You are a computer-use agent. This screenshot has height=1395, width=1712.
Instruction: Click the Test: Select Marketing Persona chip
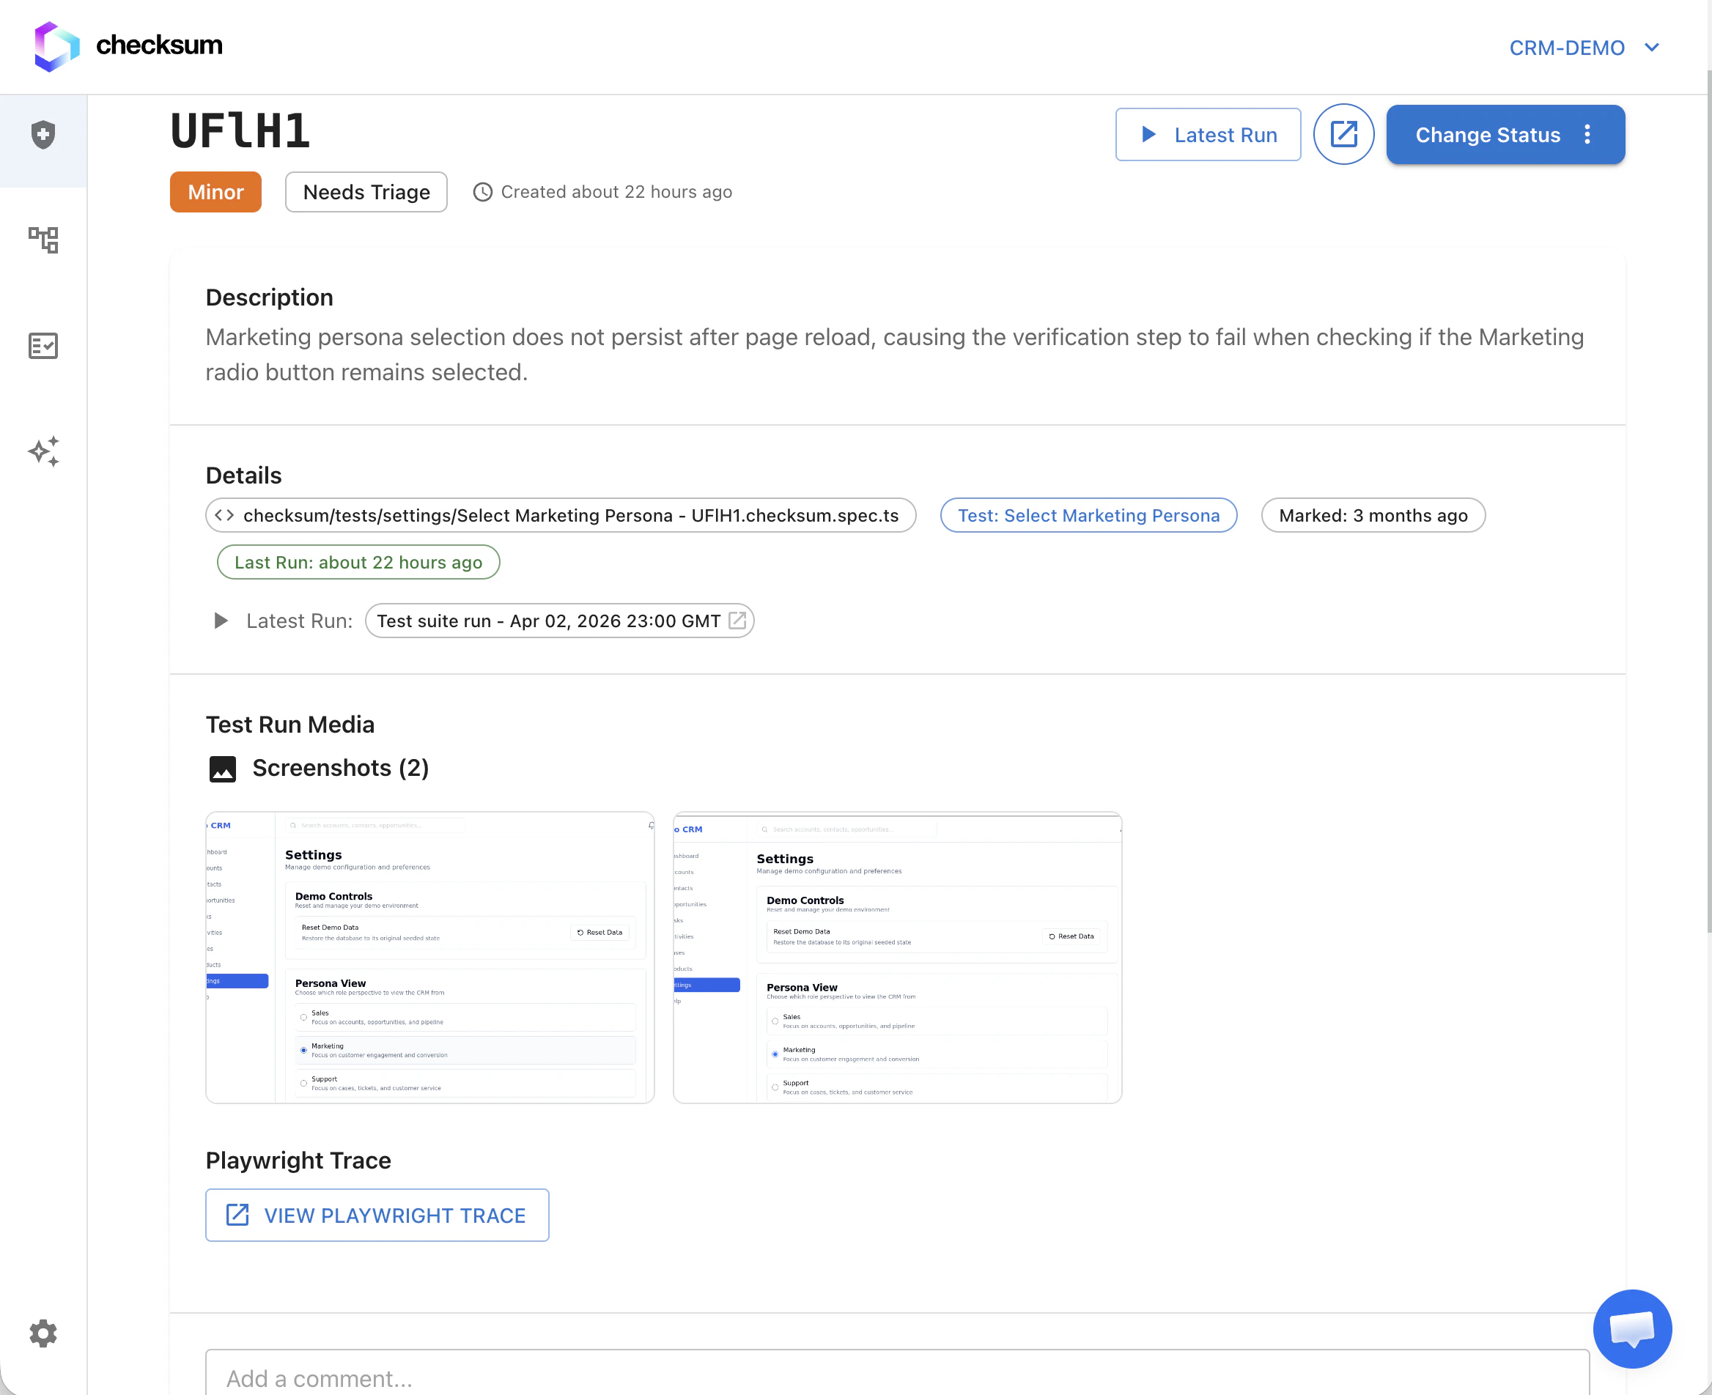click(1088, 515)
